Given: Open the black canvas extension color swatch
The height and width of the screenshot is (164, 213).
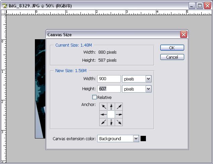Looking at the screenshot, I should coord(143,139).
